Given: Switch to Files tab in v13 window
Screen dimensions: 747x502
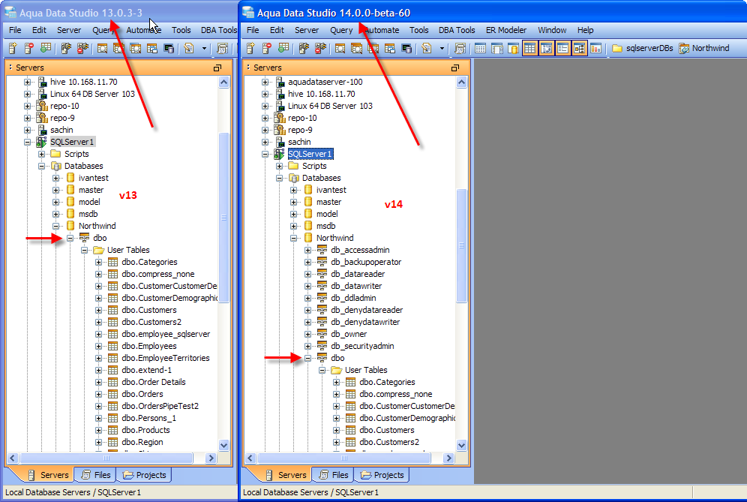Looking at the screenshot, I should pos(96,475).
